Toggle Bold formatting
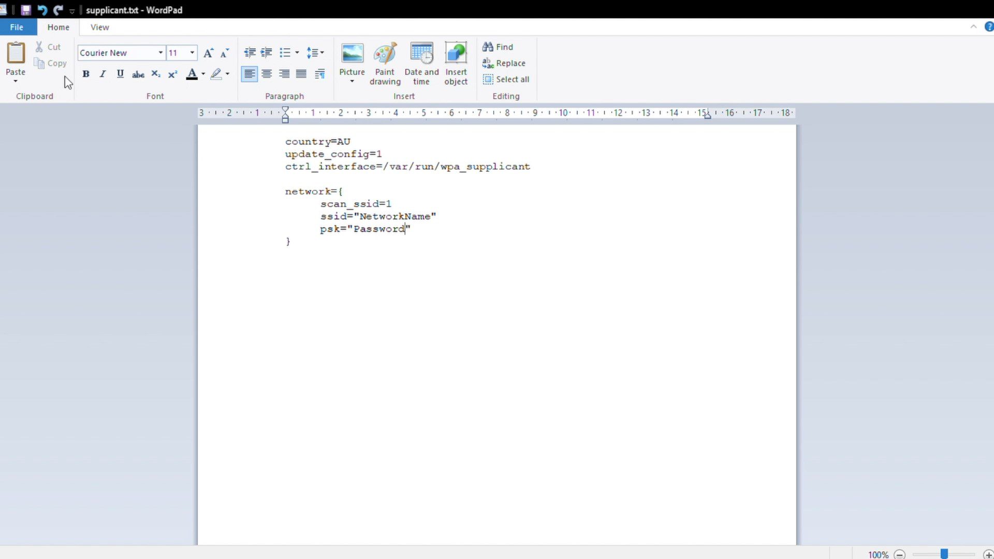Viewport: 994px width, 559px height. pyautogui.click(x=86, y=74)
